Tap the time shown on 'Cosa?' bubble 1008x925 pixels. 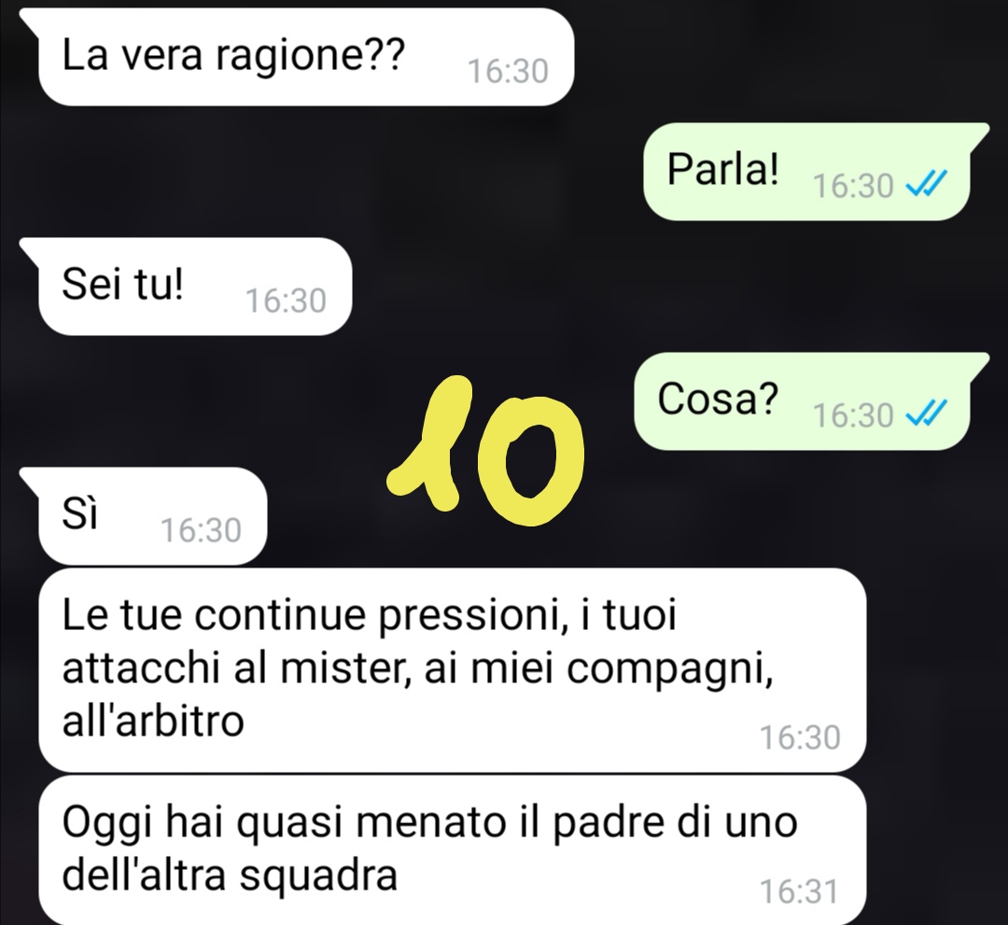pos(853,414)
